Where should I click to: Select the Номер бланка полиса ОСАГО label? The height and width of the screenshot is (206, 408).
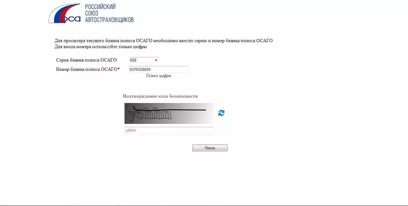(87, 69)
